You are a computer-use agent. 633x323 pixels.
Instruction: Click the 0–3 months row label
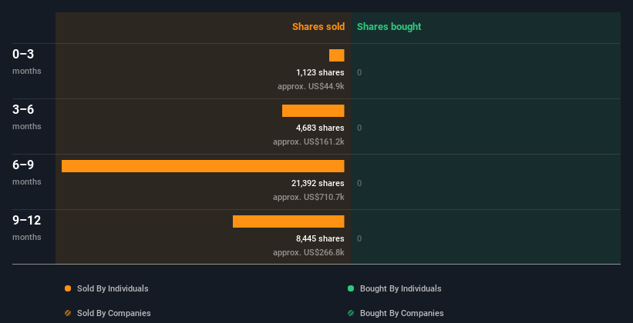pos(27,62)
